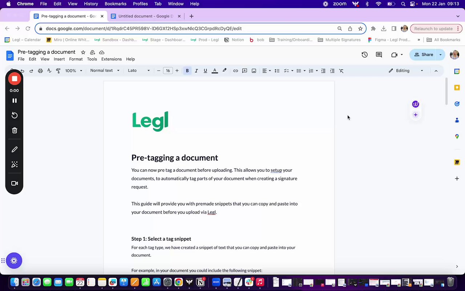465x291 pixels.
Task: Toggle underline formatting
Action: click(205, 71)
